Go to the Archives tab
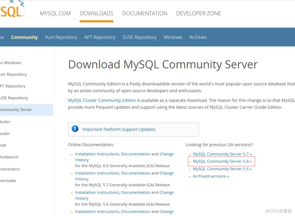Viewport: 295px width, 216px height. [x=198, y=37]
